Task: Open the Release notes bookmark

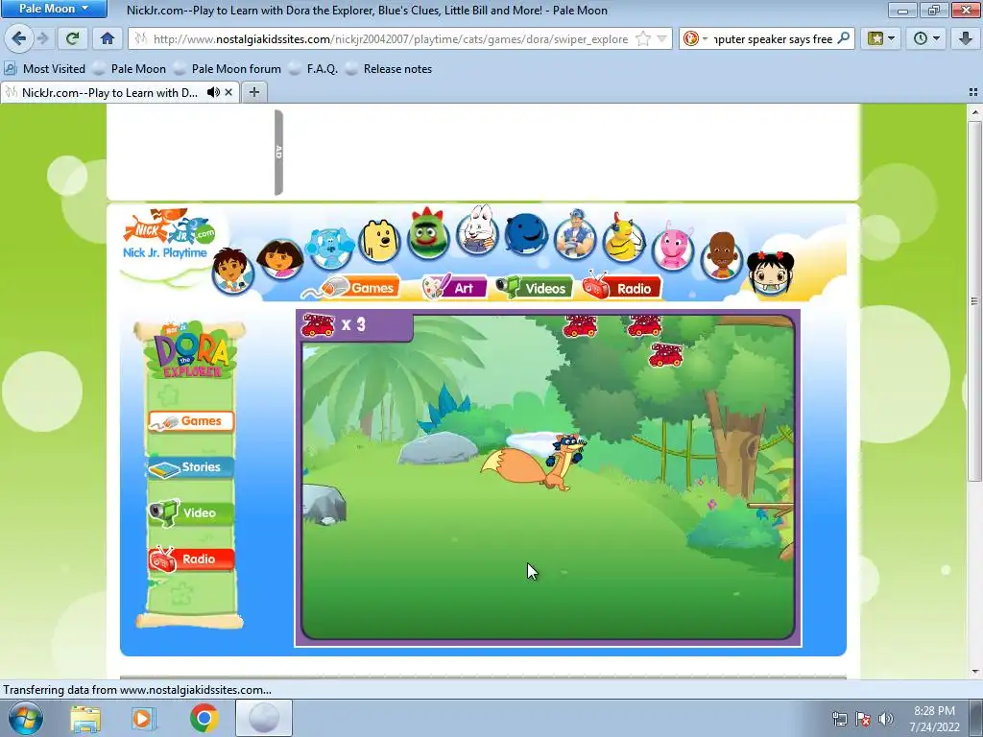Action: 390,69
